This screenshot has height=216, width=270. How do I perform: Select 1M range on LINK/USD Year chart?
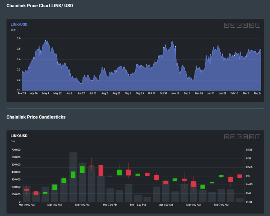click(x=239, y=25)
